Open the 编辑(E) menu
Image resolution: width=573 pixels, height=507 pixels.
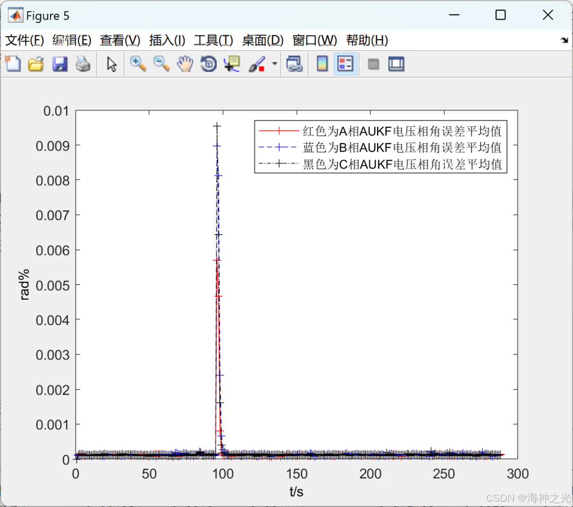coord(72,40)
